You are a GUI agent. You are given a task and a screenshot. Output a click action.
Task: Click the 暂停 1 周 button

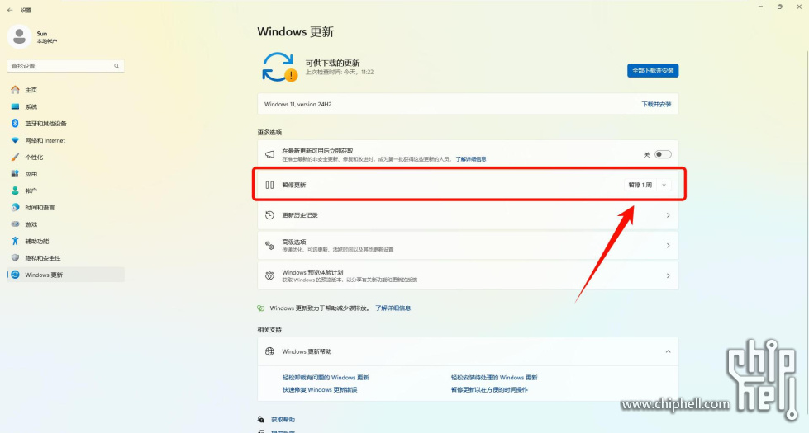tap(640, 185)
